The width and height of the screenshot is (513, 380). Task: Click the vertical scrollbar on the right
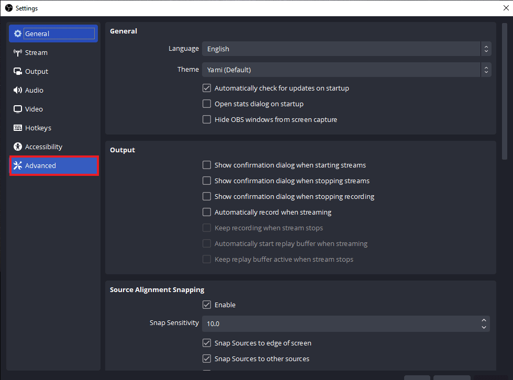pyautogui.click(x=504, y=89)
